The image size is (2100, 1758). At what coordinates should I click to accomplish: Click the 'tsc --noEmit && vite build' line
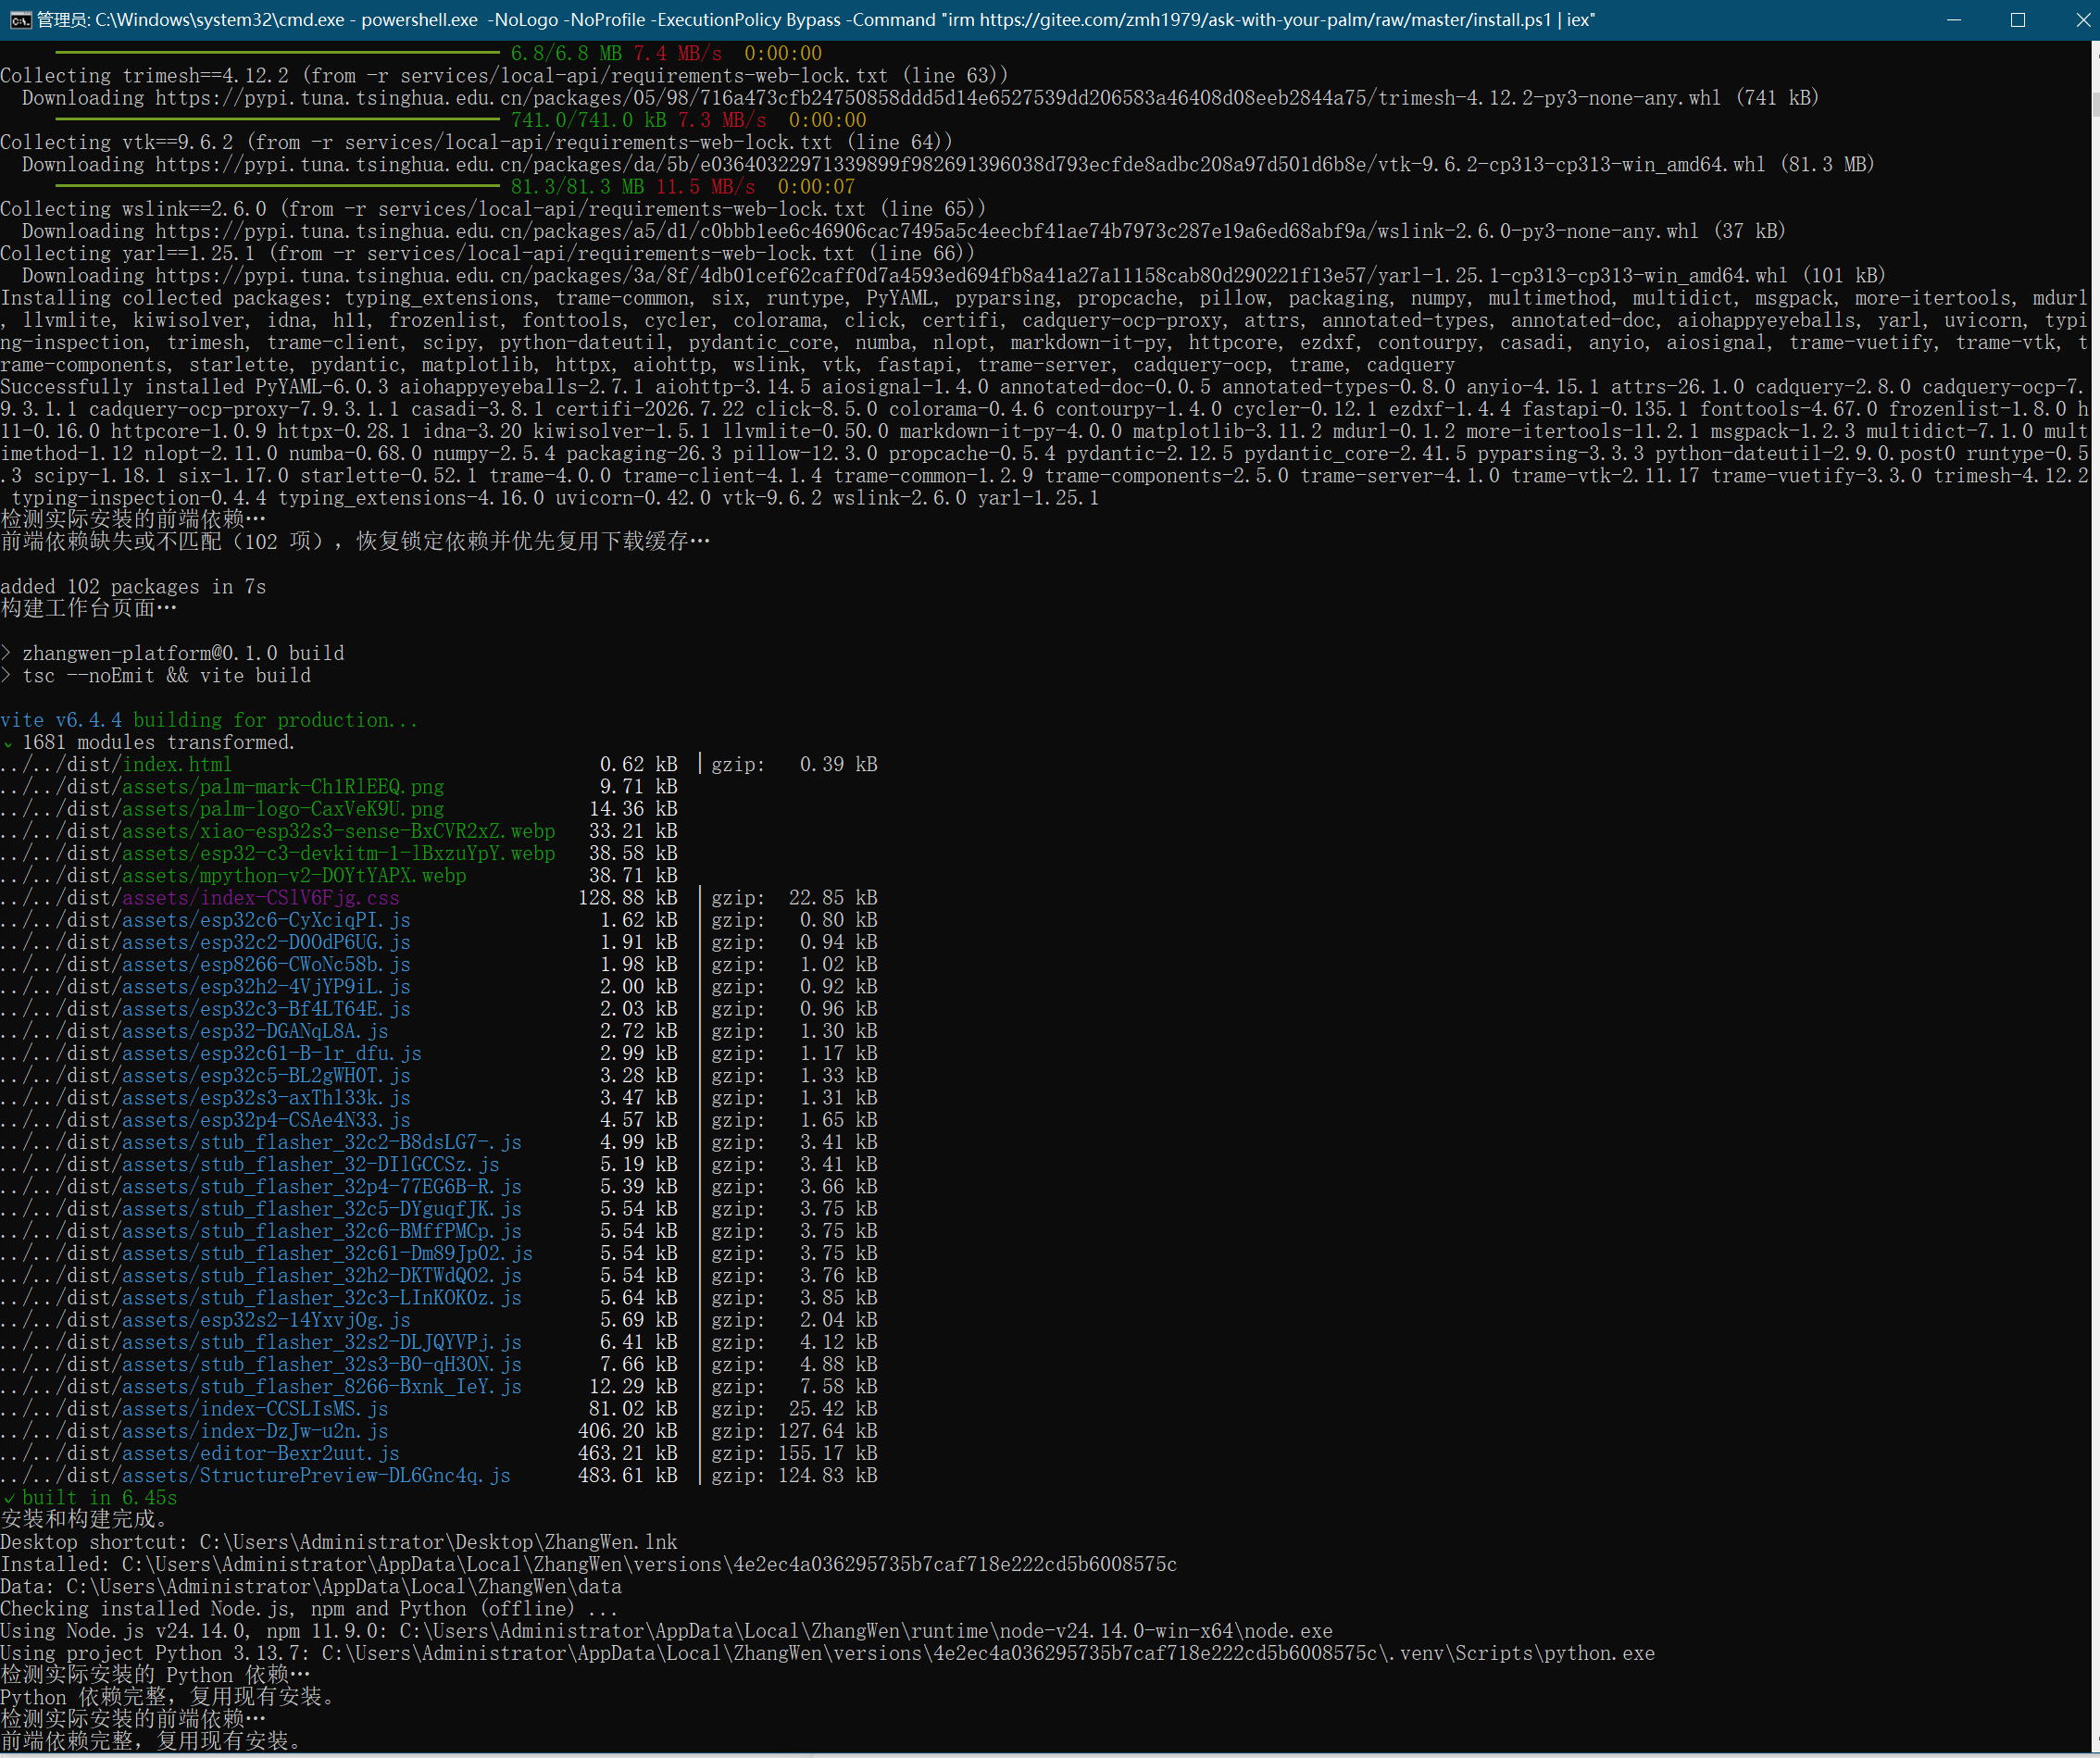156,676
